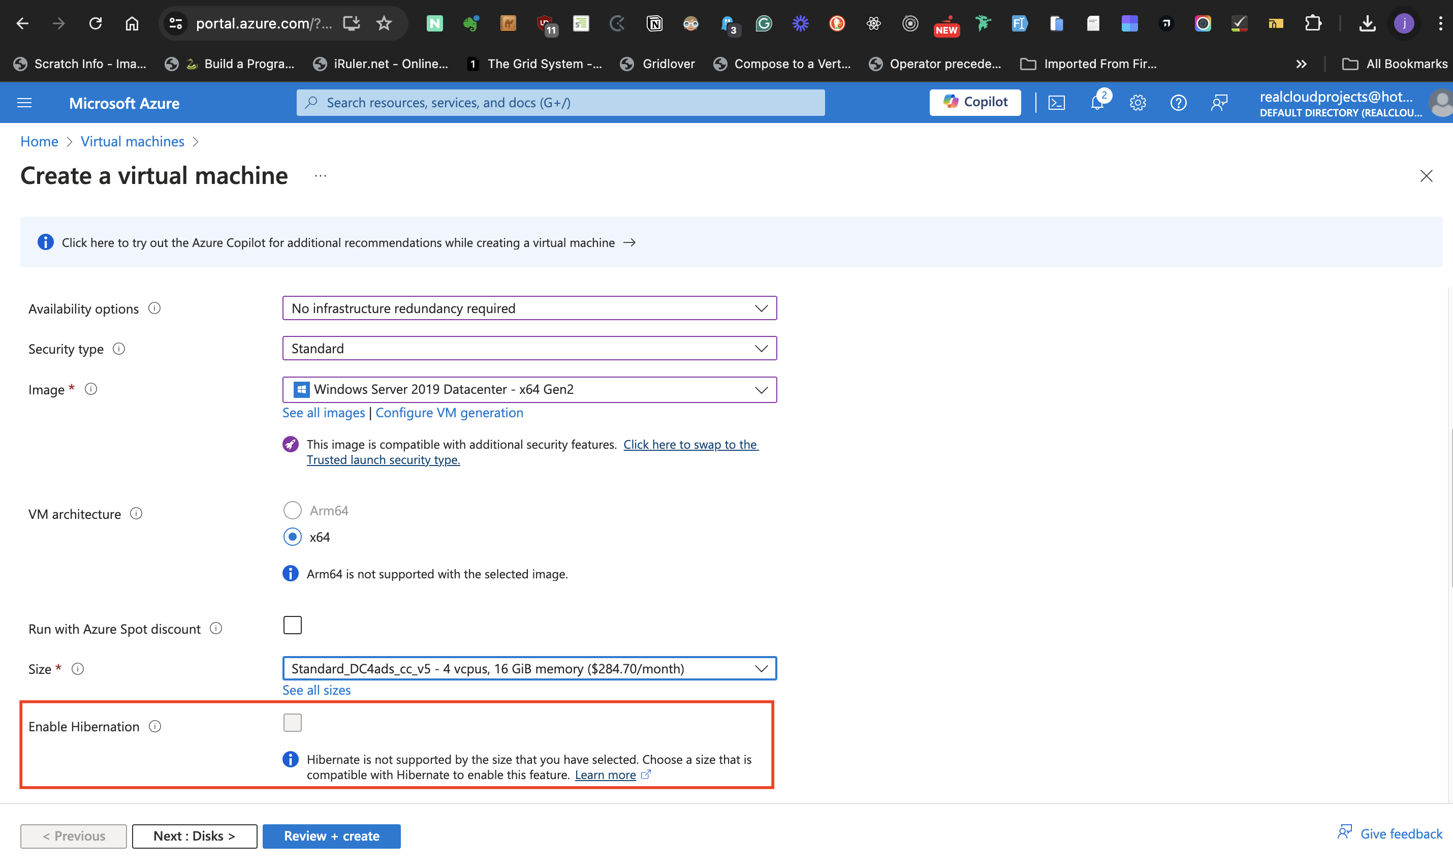The image size is (1453, 868).
Task: Expand the Availability options dropdown
Action: (529, 308)
